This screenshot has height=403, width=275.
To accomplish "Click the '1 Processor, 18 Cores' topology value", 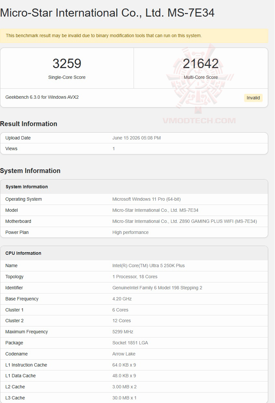I will pyautogui.click(x=135, y=277).
